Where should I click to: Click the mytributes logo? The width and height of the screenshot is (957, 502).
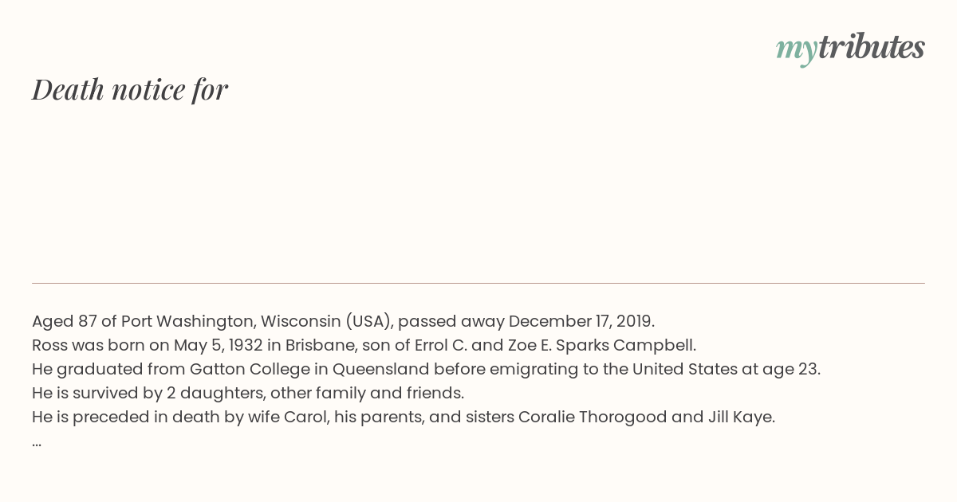850,49
